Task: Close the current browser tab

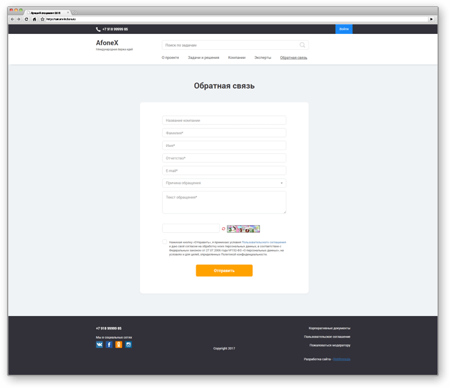Action: tap(68, 12)
